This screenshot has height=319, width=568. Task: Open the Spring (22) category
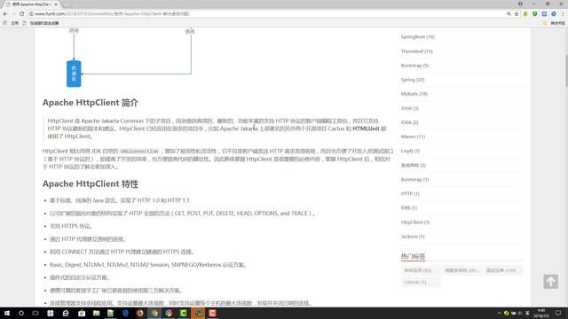coord(412,80)
